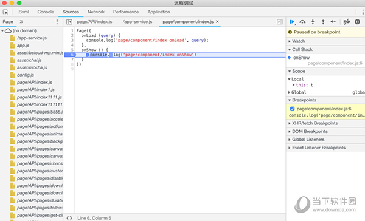This screenshot has height=221, width=365.
Task: Toggle pause on exceptions
Action: [x=357, y=22]
